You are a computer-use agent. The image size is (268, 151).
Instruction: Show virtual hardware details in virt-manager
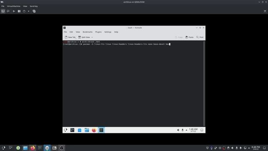(8, 11)
